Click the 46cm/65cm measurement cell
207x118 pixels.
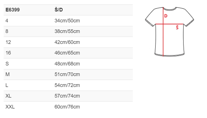67,53
